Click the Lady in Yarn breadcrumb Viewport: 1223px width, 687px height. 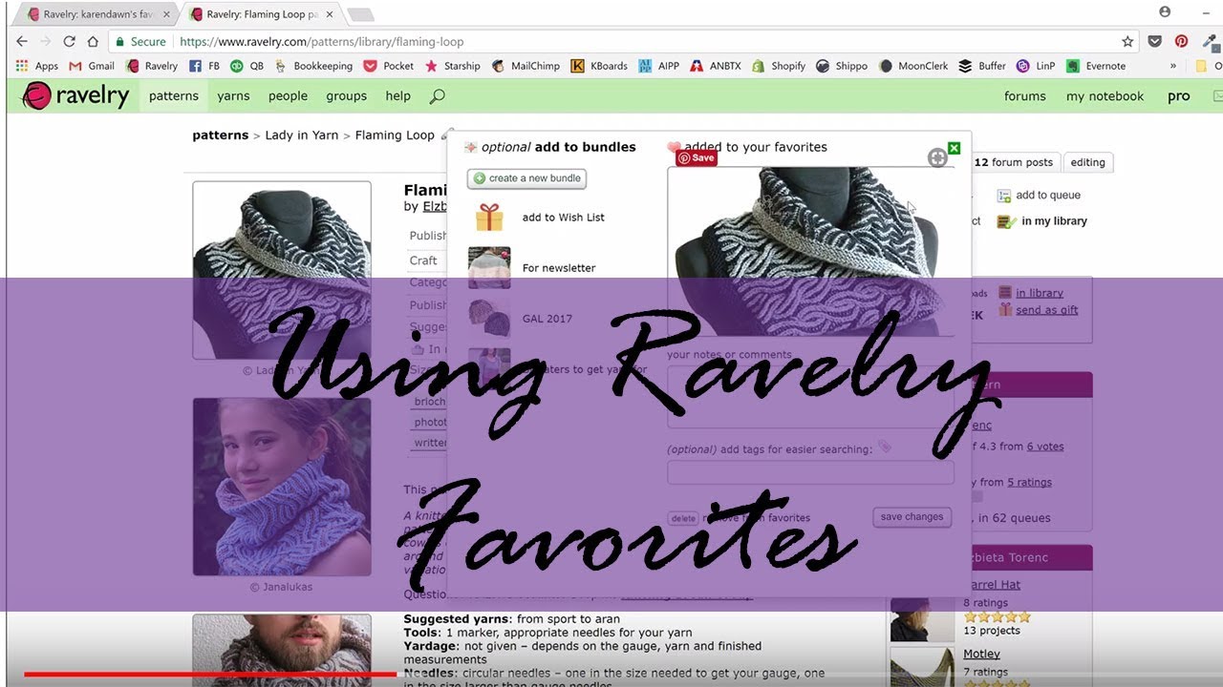pos(302,135)
